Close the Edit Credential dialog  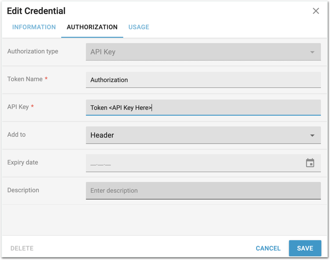click(316, 11)
